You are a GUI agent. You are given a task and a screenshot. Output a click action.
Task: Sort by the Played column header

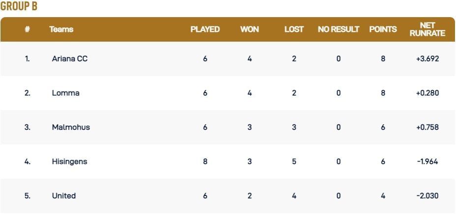pos(205,29)
